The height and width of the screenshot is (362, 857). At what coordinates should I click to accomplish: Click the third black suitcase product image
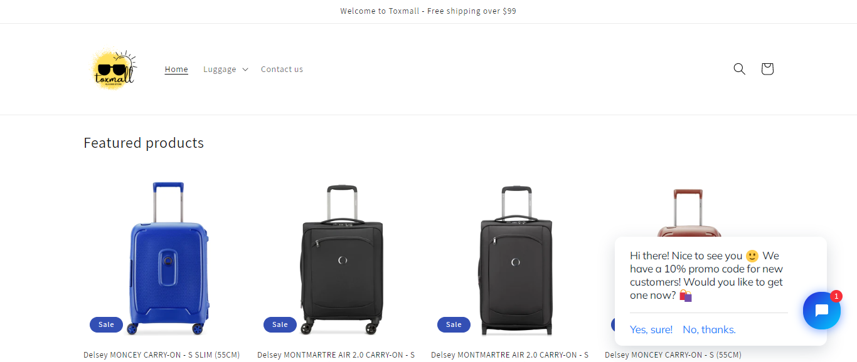click(x=516, y=257)
